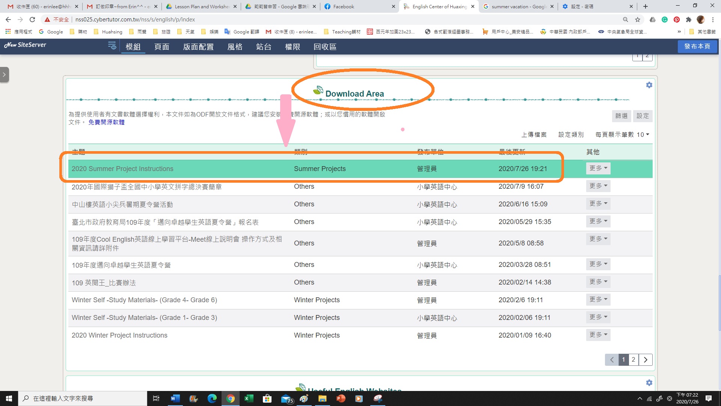Screen dimensions: 721x406
Task: Bookmark this page with the star icon
Action: point(638,20)
